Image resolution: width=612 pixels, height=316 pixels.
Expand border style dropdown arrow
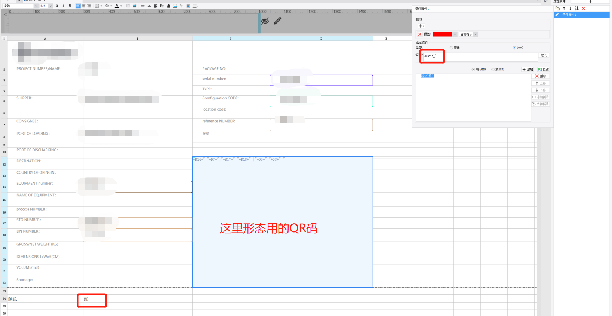(101, 6)
